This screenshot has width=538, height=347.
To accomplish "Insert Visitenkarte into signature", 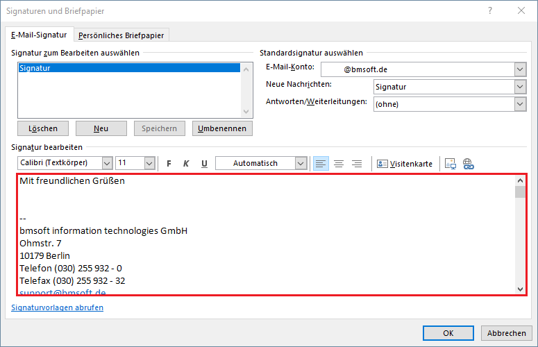I will tap(405, 164).
